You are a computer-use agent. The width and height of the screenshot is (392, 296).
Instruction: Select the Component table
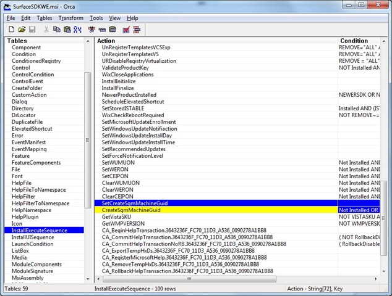pyautogui.click(x=26, y=47)
